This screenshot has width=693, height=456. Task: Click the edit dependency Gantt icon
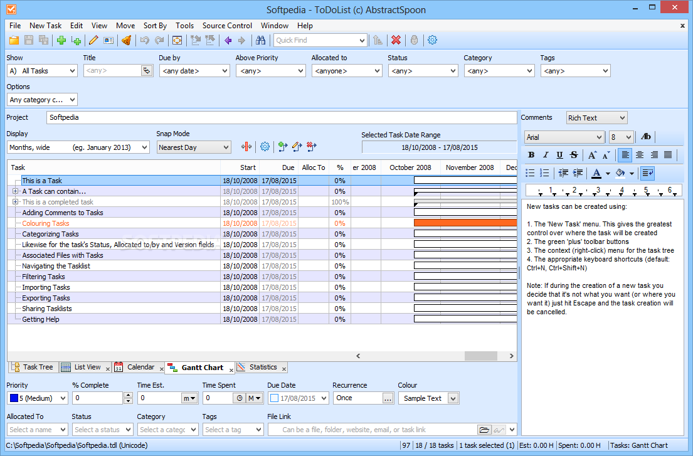pyautogui.click(x=297, y=147)
